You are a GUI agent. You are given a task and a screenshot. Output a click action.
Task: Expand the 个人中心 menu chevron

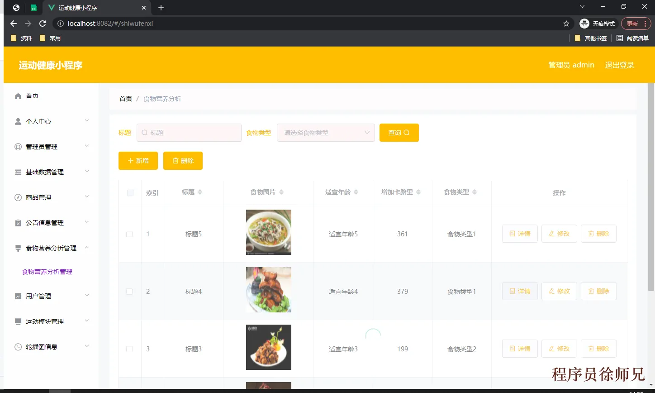[x=87, y=120]
